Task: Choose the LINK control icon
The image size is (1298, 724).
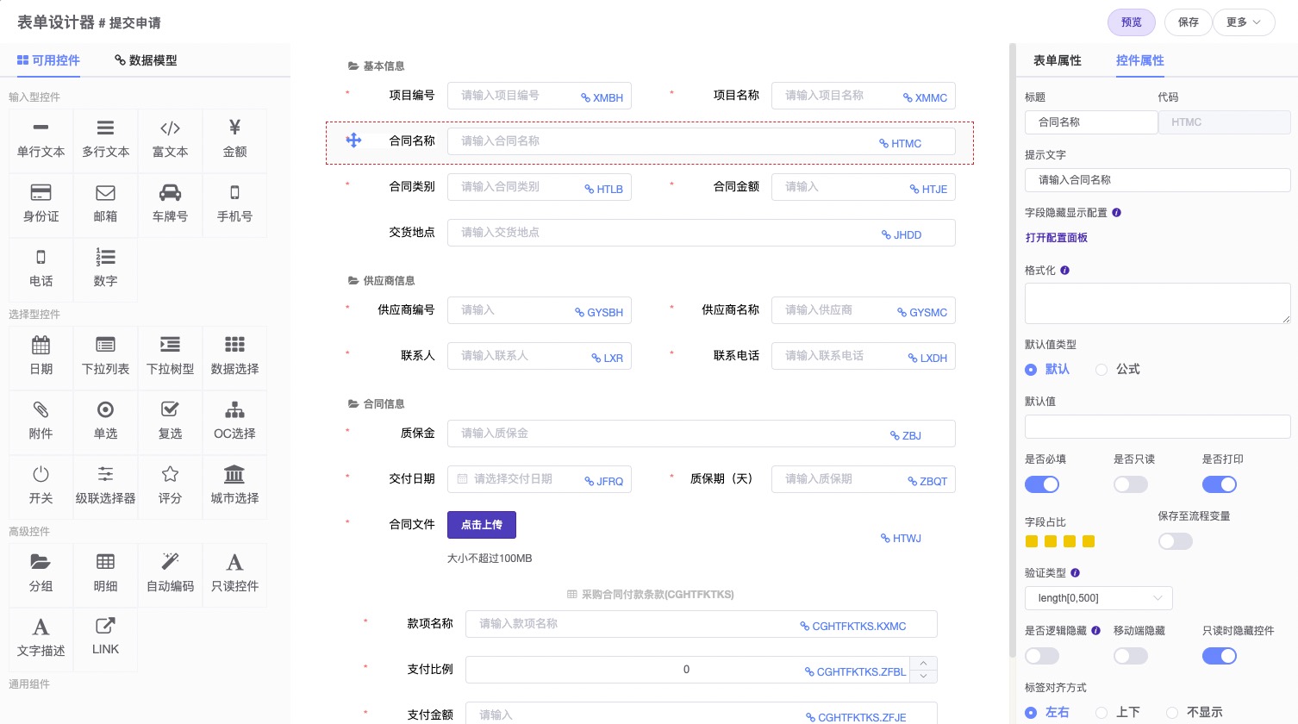Action: click(105, 626)
